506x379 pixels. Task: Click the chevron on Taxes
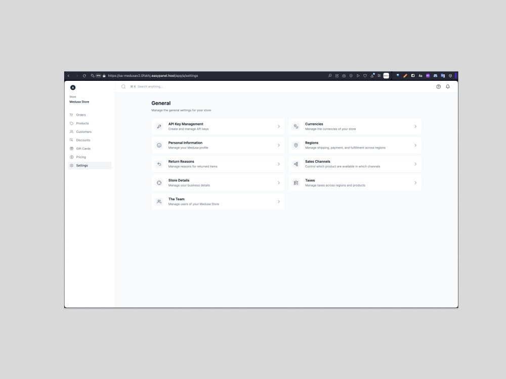(x=415, y=183)
